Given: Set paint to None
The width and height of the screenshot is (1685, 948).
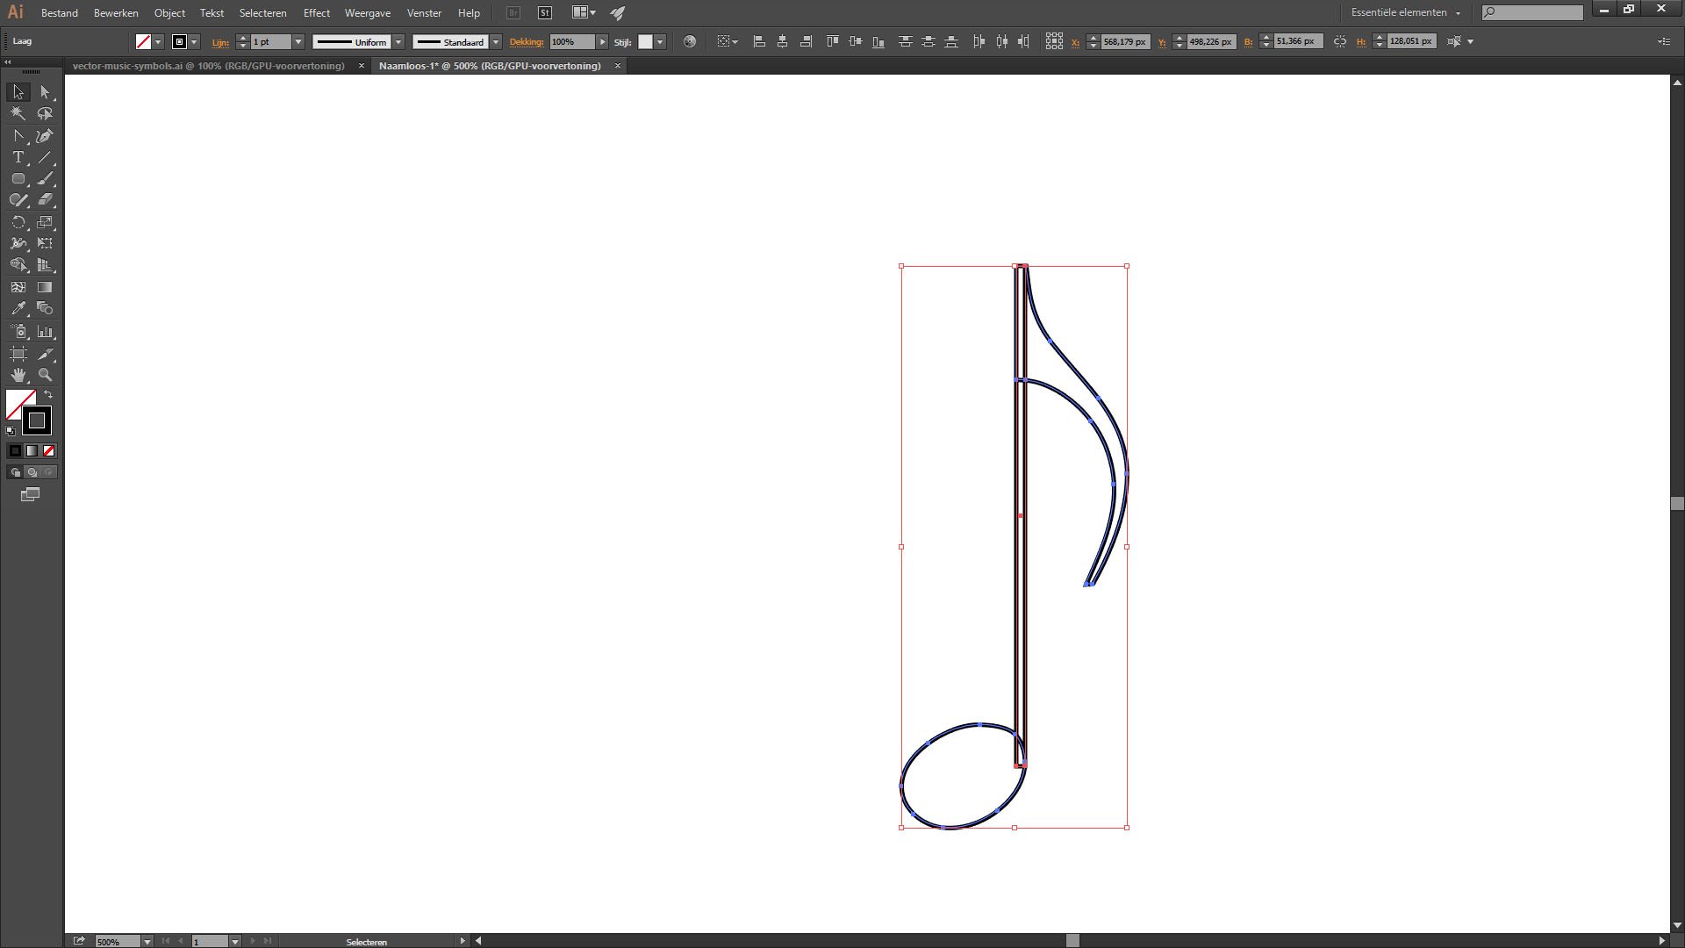Looking at the screenshot, I should click(x=49, y=451).
